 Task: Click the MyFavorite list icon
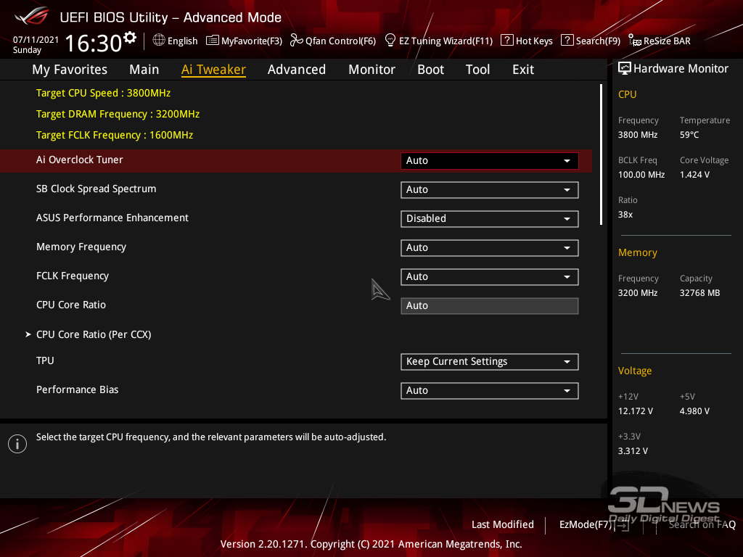213,41
